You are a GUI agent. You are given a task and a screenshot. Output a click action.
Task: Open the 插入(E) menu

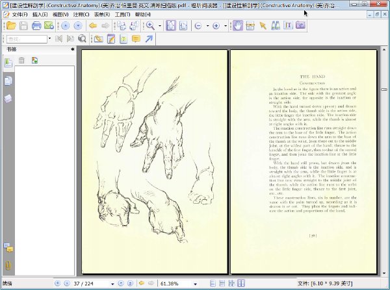coord(40,15)
